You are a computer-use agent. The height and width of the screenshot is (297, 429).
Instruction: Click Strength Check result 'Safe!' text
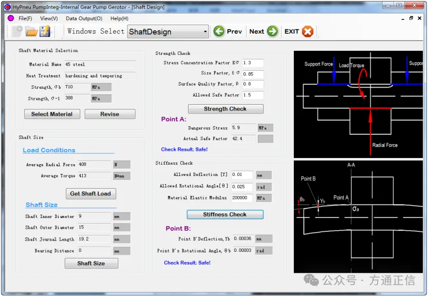point(184,149)
